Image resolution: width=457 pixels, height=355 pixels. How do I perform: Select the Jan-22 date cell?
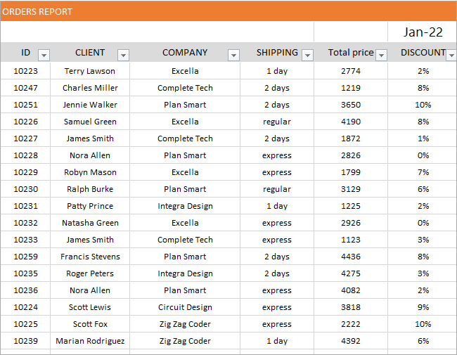click(x=423, y=32)
